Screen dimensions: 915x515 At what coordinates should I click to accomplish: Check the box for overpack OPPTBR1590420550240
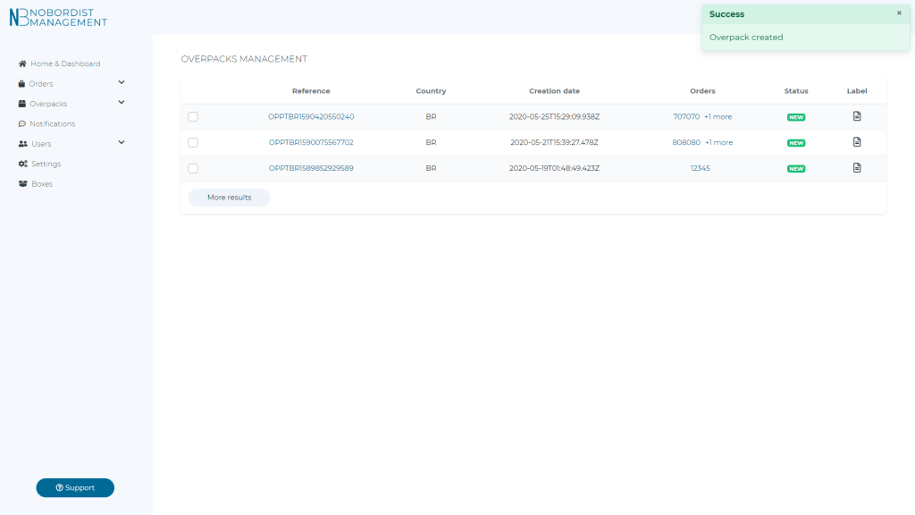(193, 116)
